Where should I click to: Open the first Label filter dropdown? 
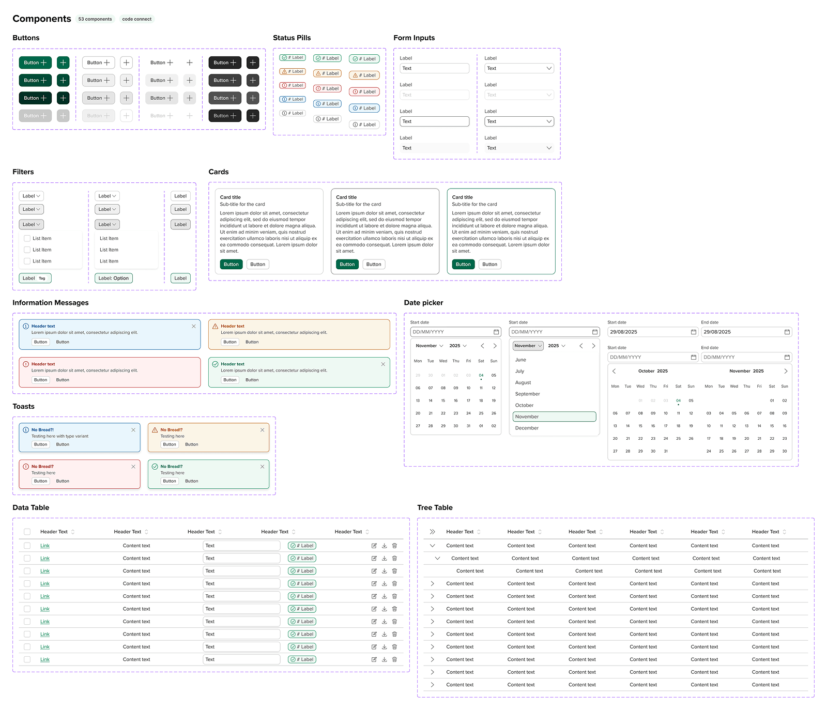click(31, 196)
